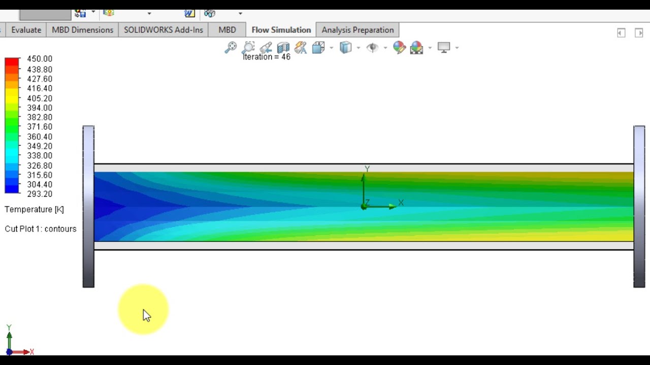Click the blue bottom of the temperature color bar

12,189
